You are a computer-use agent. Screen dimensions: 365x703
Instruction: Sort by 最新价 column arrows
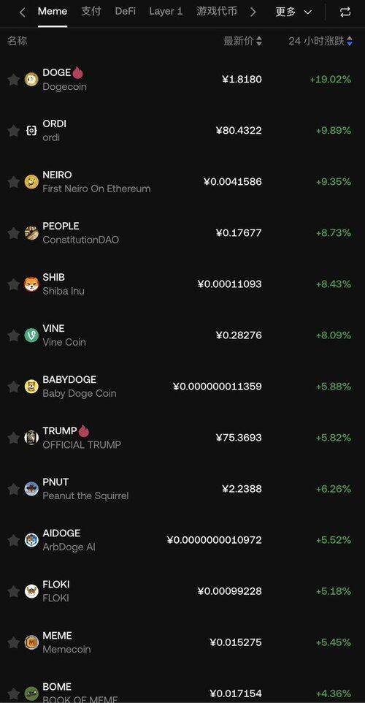(x=258, y=41)
